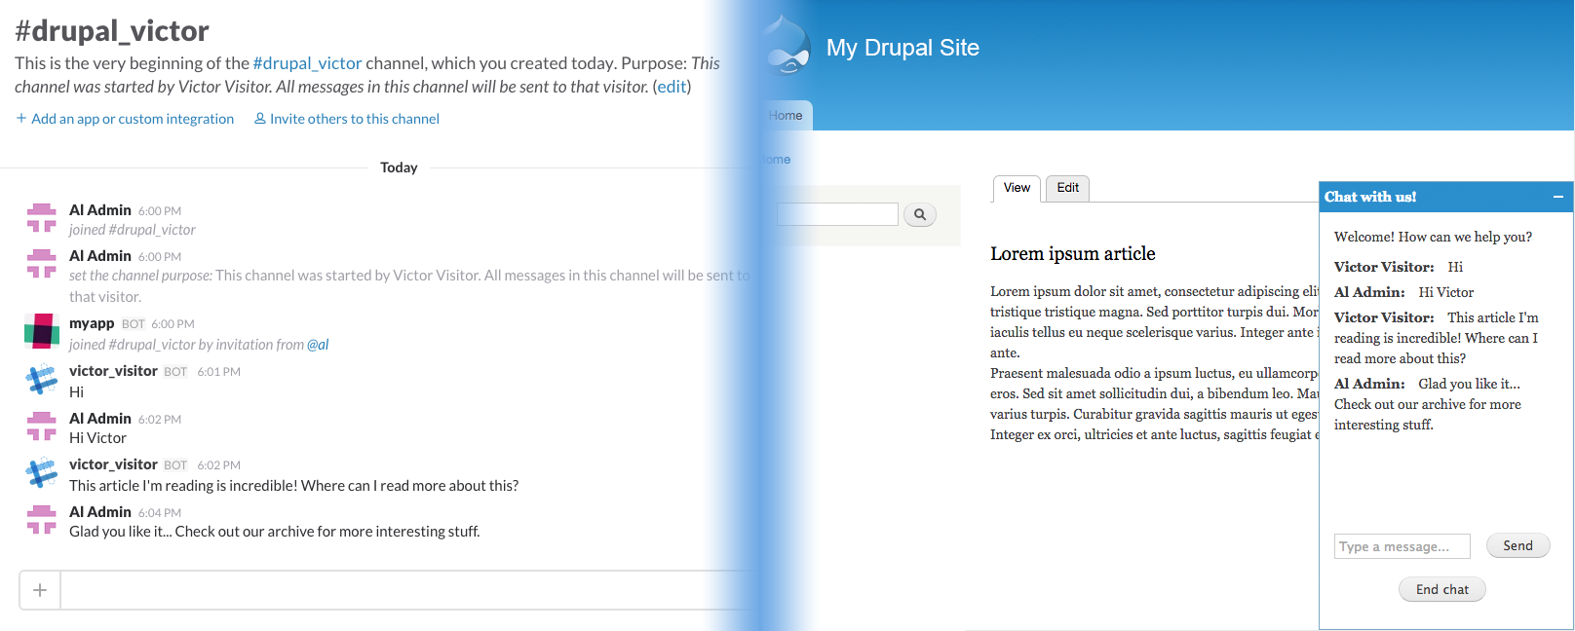Click the plus attachment icon in message box
This screenshot has width=1575, height=631.
point(40,590)
